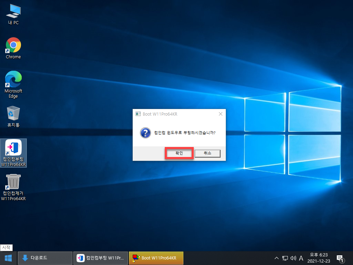Select the Chrome desktop shortcut
Screen dimensions: 353x265
tap(13, 48)
